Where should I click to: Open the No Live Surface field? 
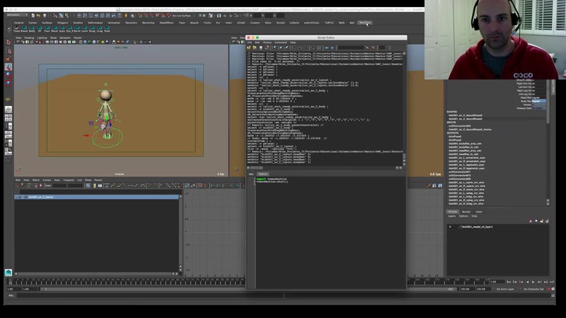click(x=182, y=15)
